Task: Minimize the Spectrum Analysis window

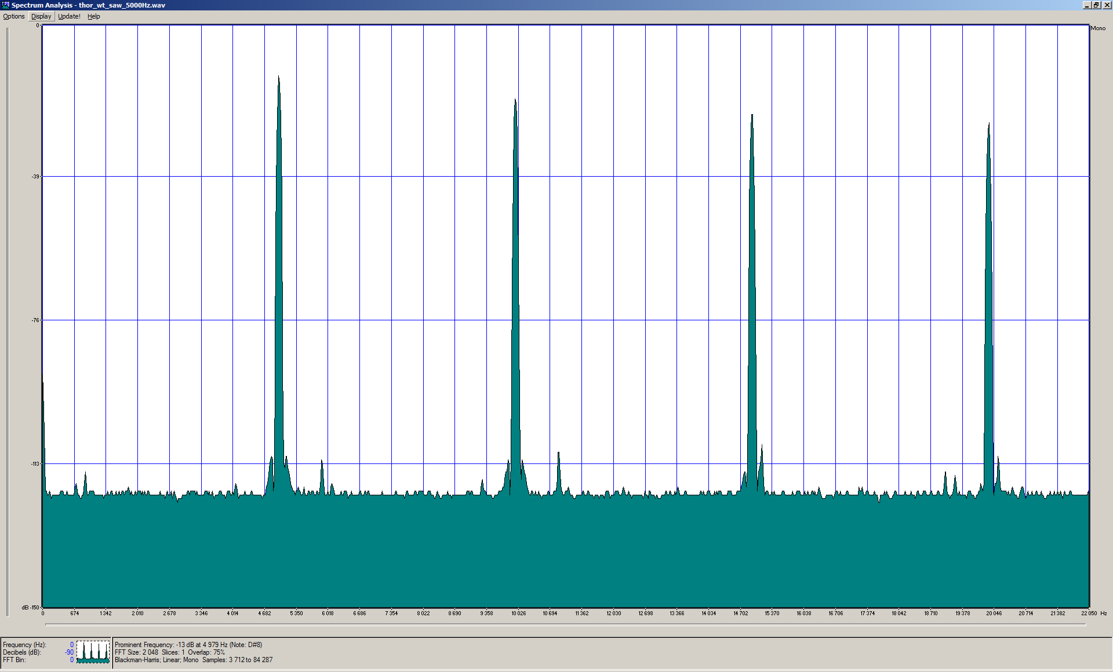Action: (x=1087, y=5)
